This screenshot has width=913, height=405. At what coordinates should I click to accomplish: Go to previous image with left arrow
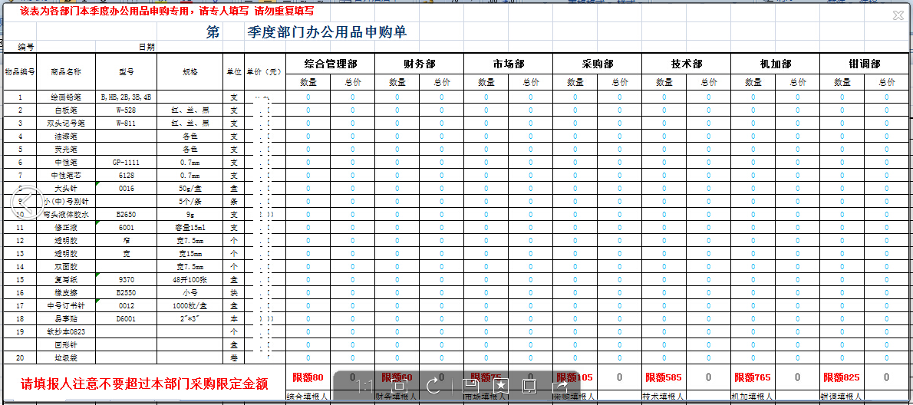[x=28, y=202]
